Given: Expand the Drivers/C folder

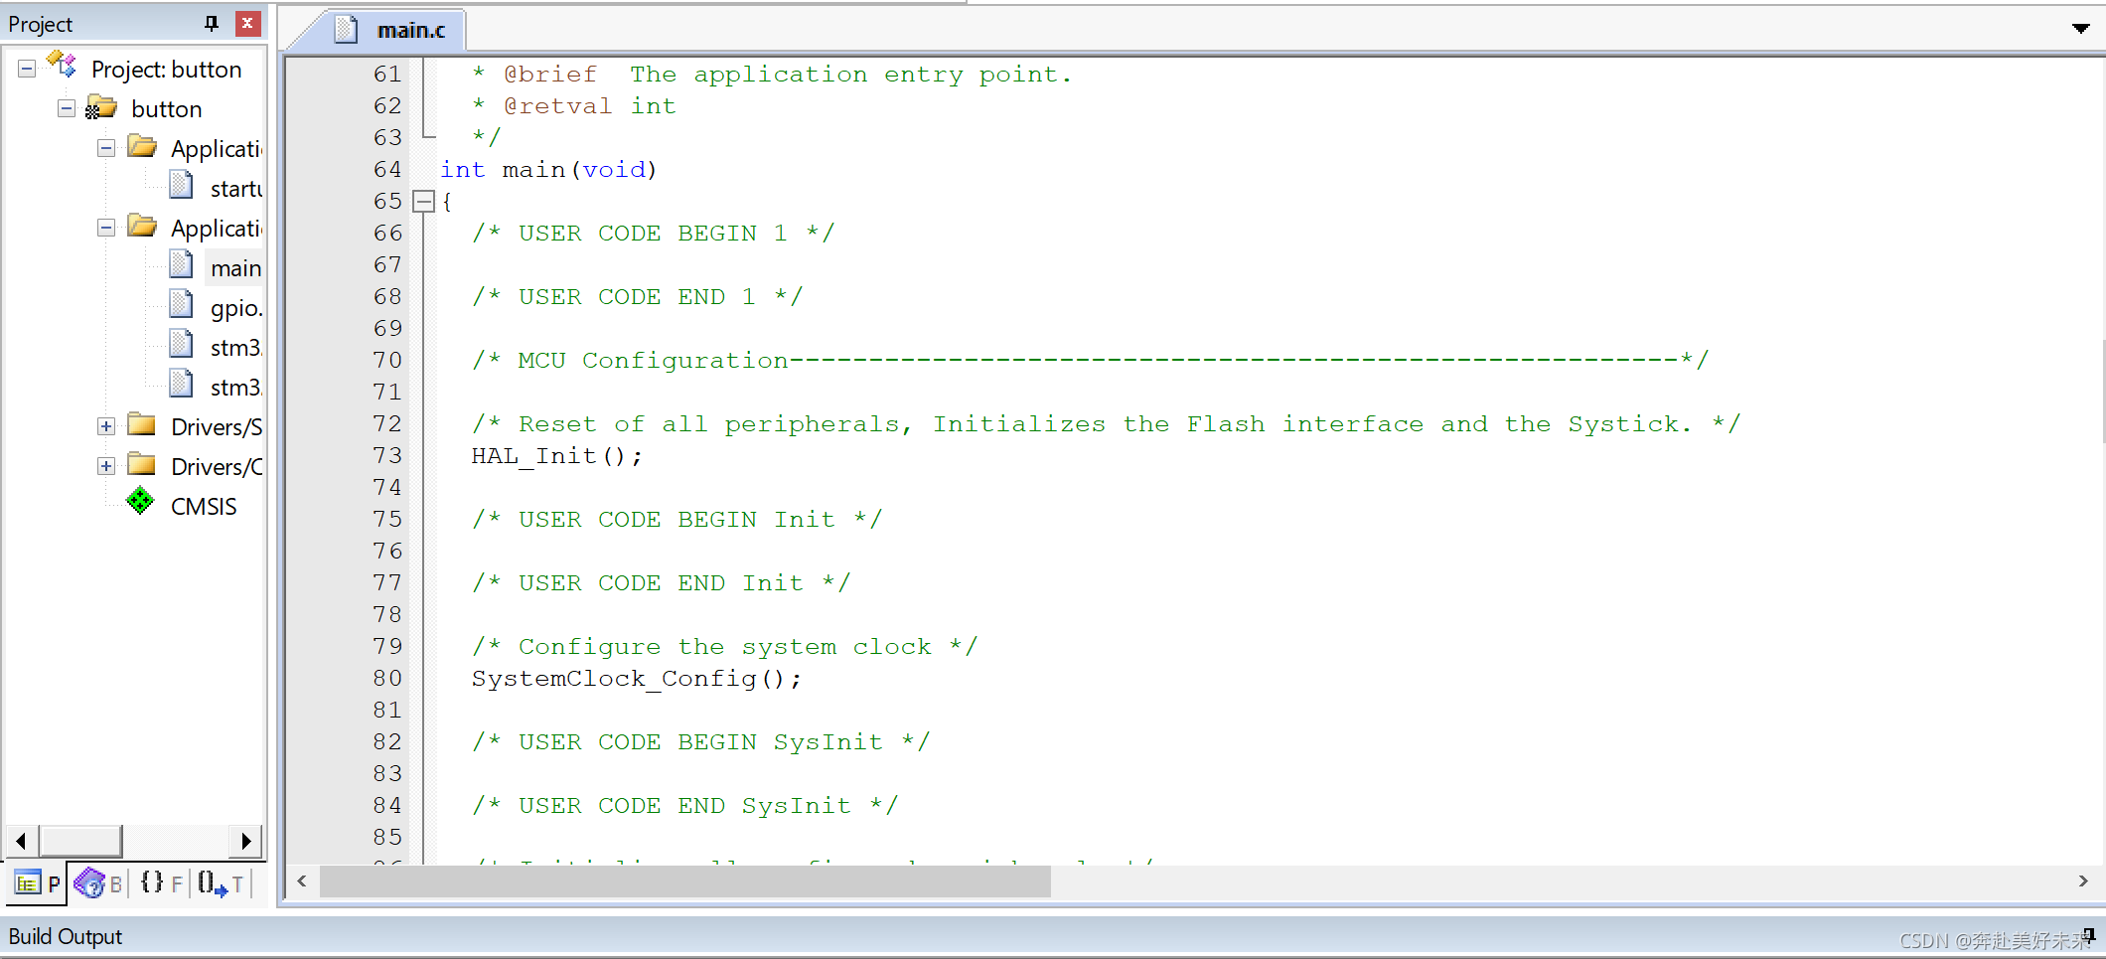Looking at the screenshot, I should [106, 466].
